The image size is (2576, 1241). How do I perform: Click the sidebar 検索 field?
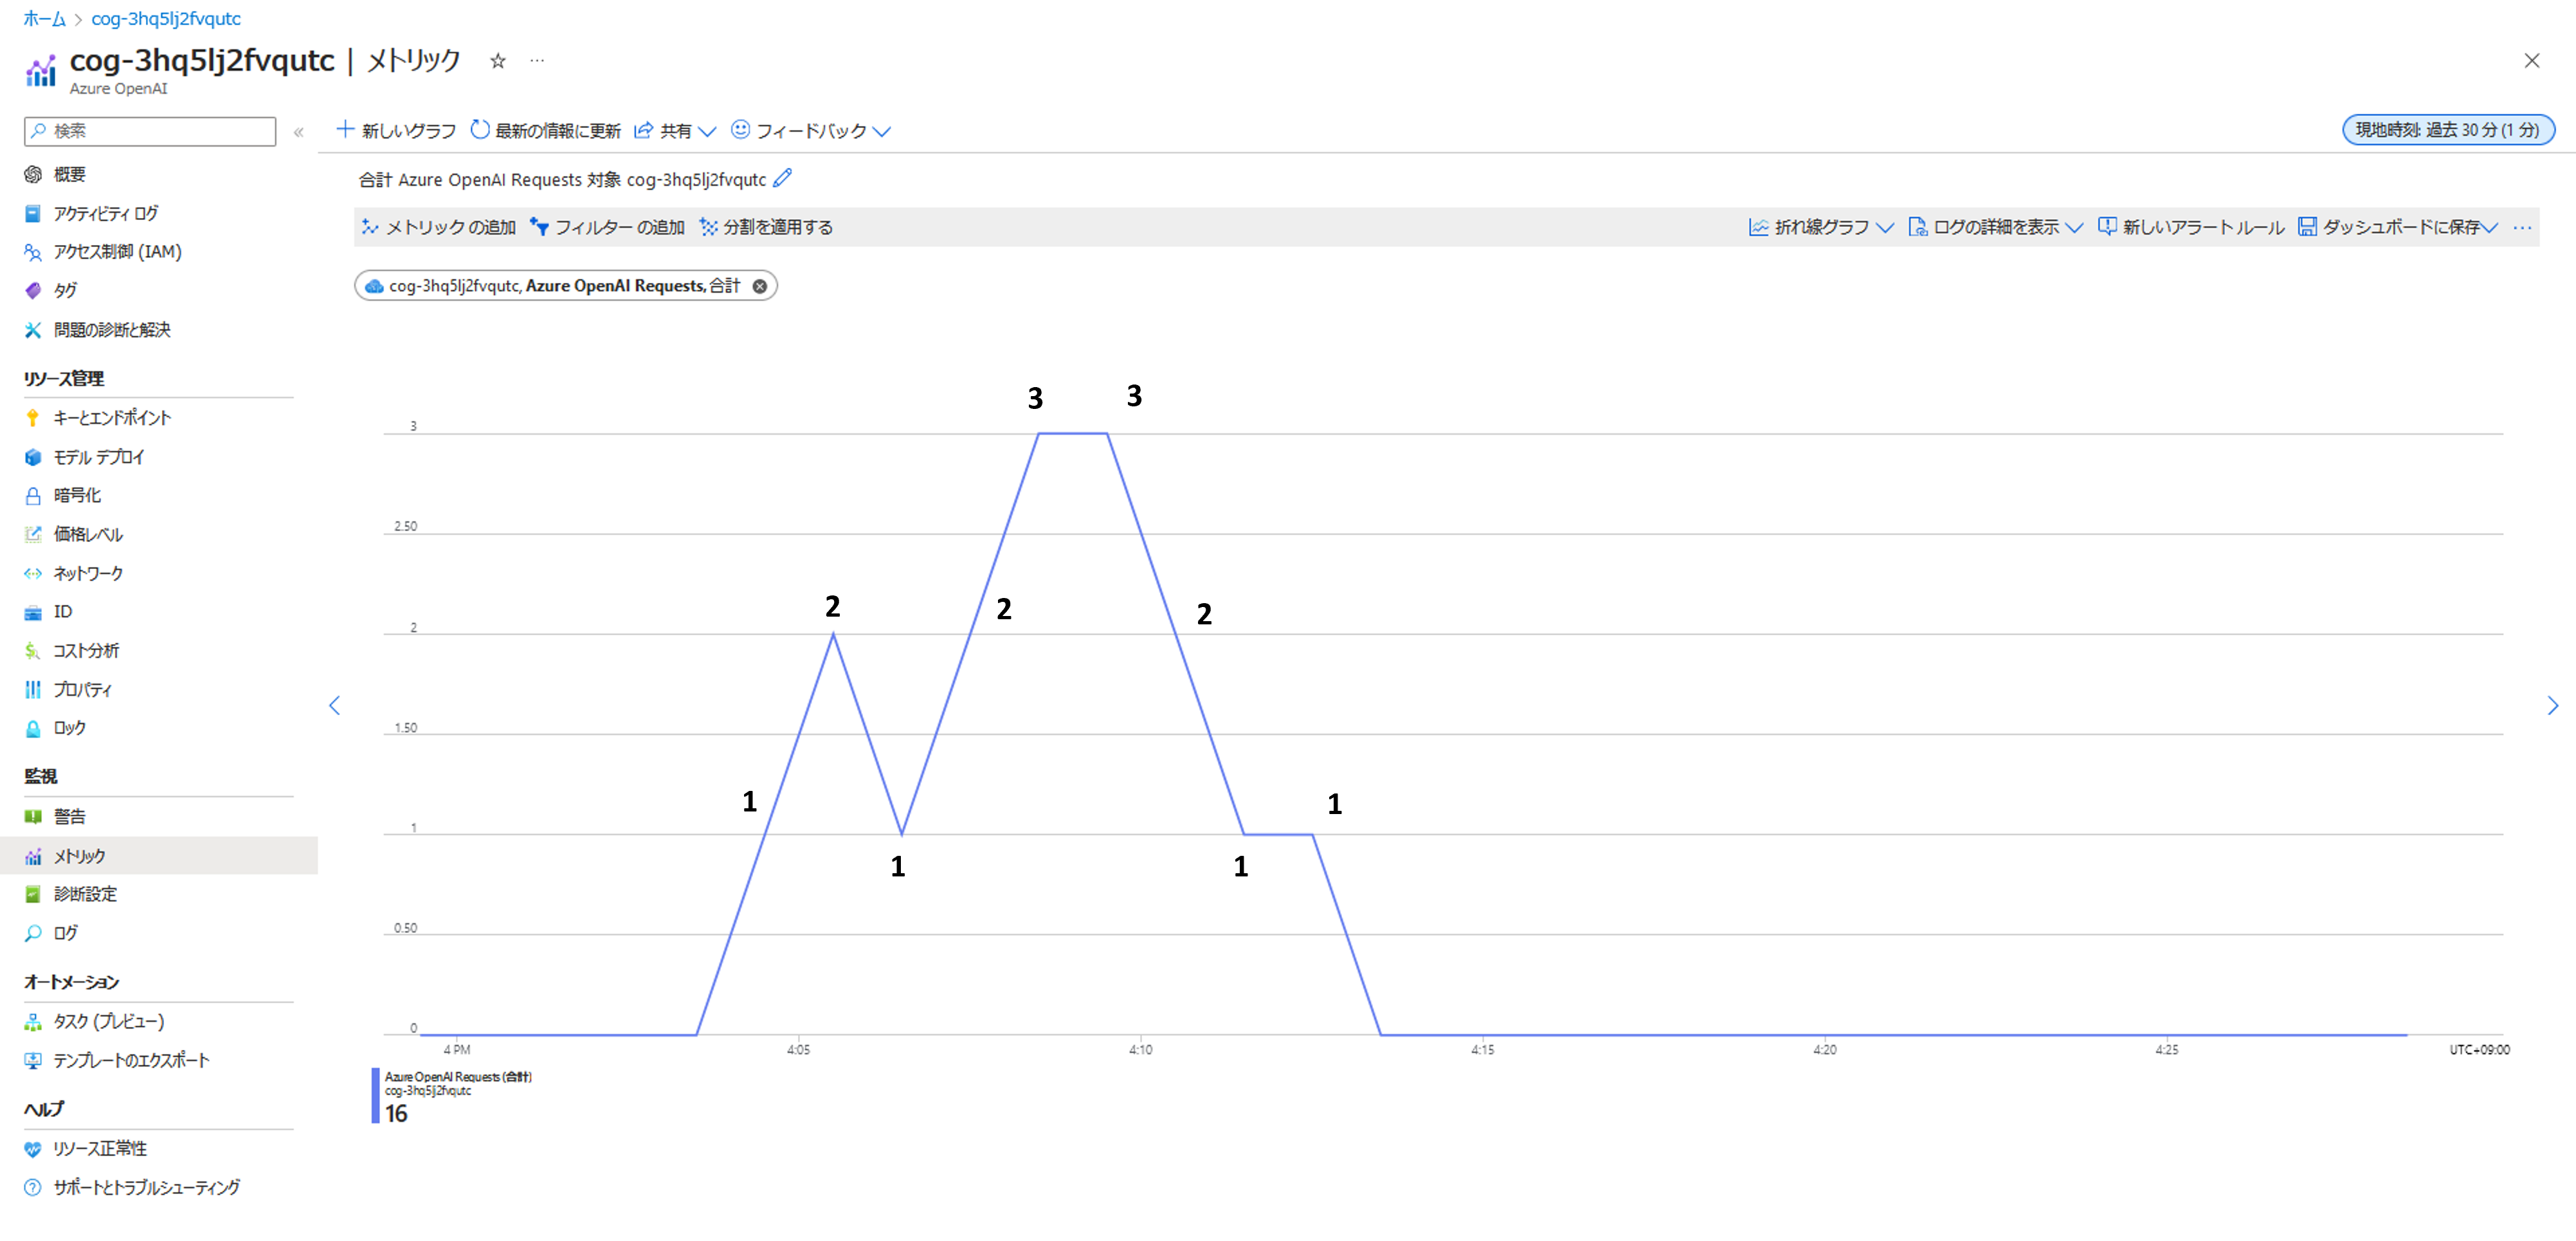point(150,131)
